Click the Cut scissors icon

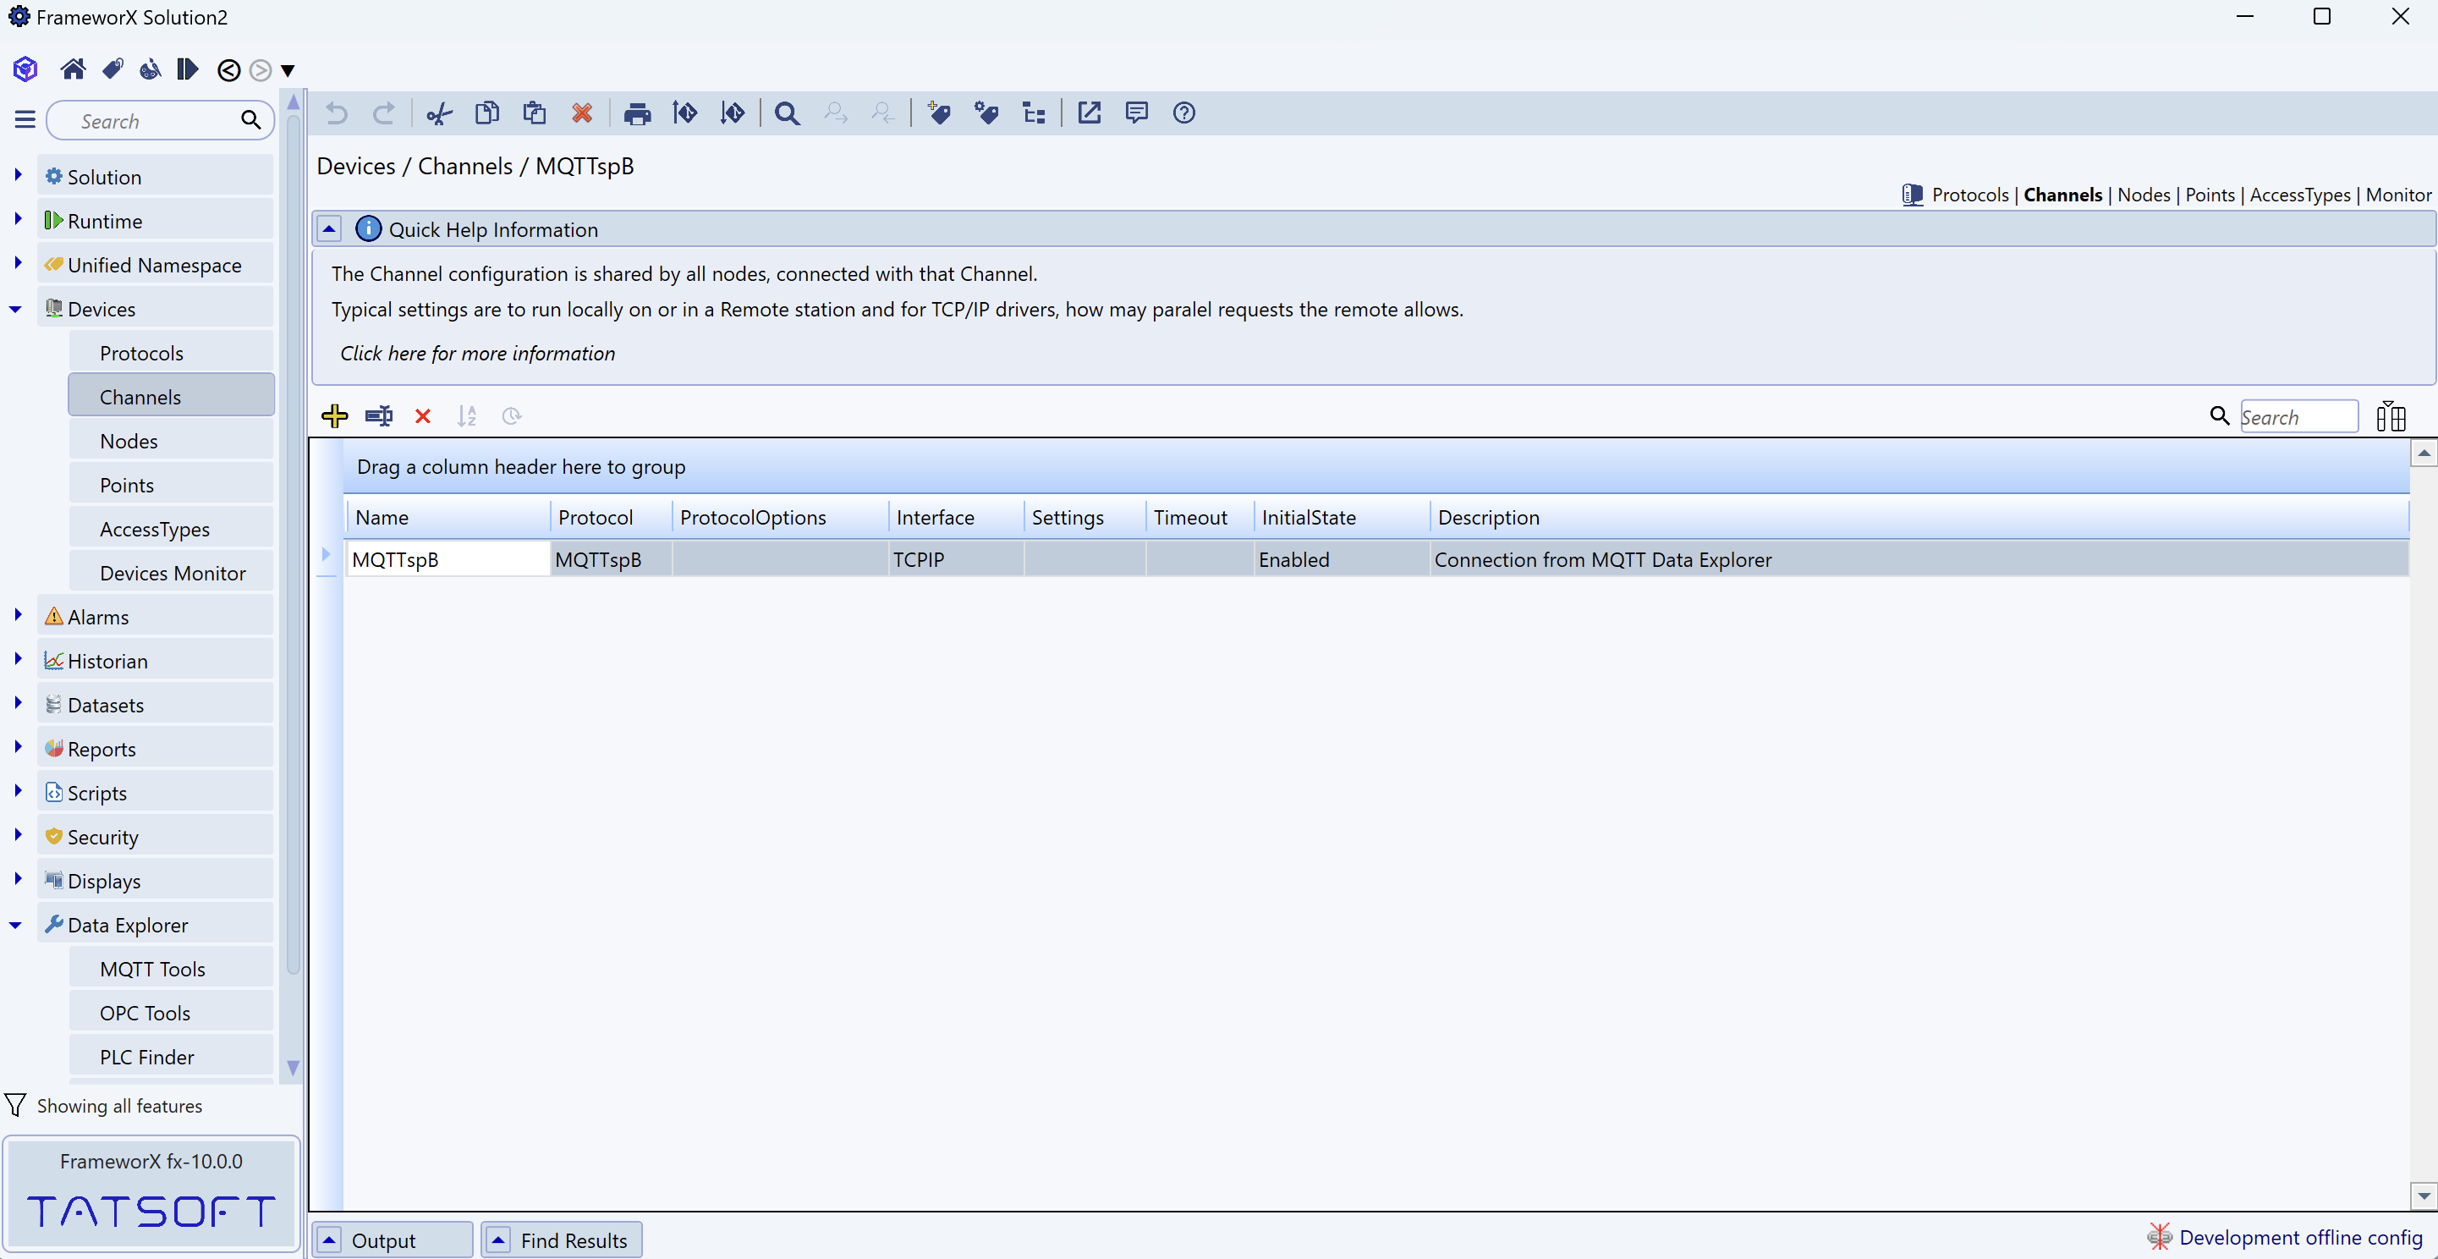coord(439,113)
